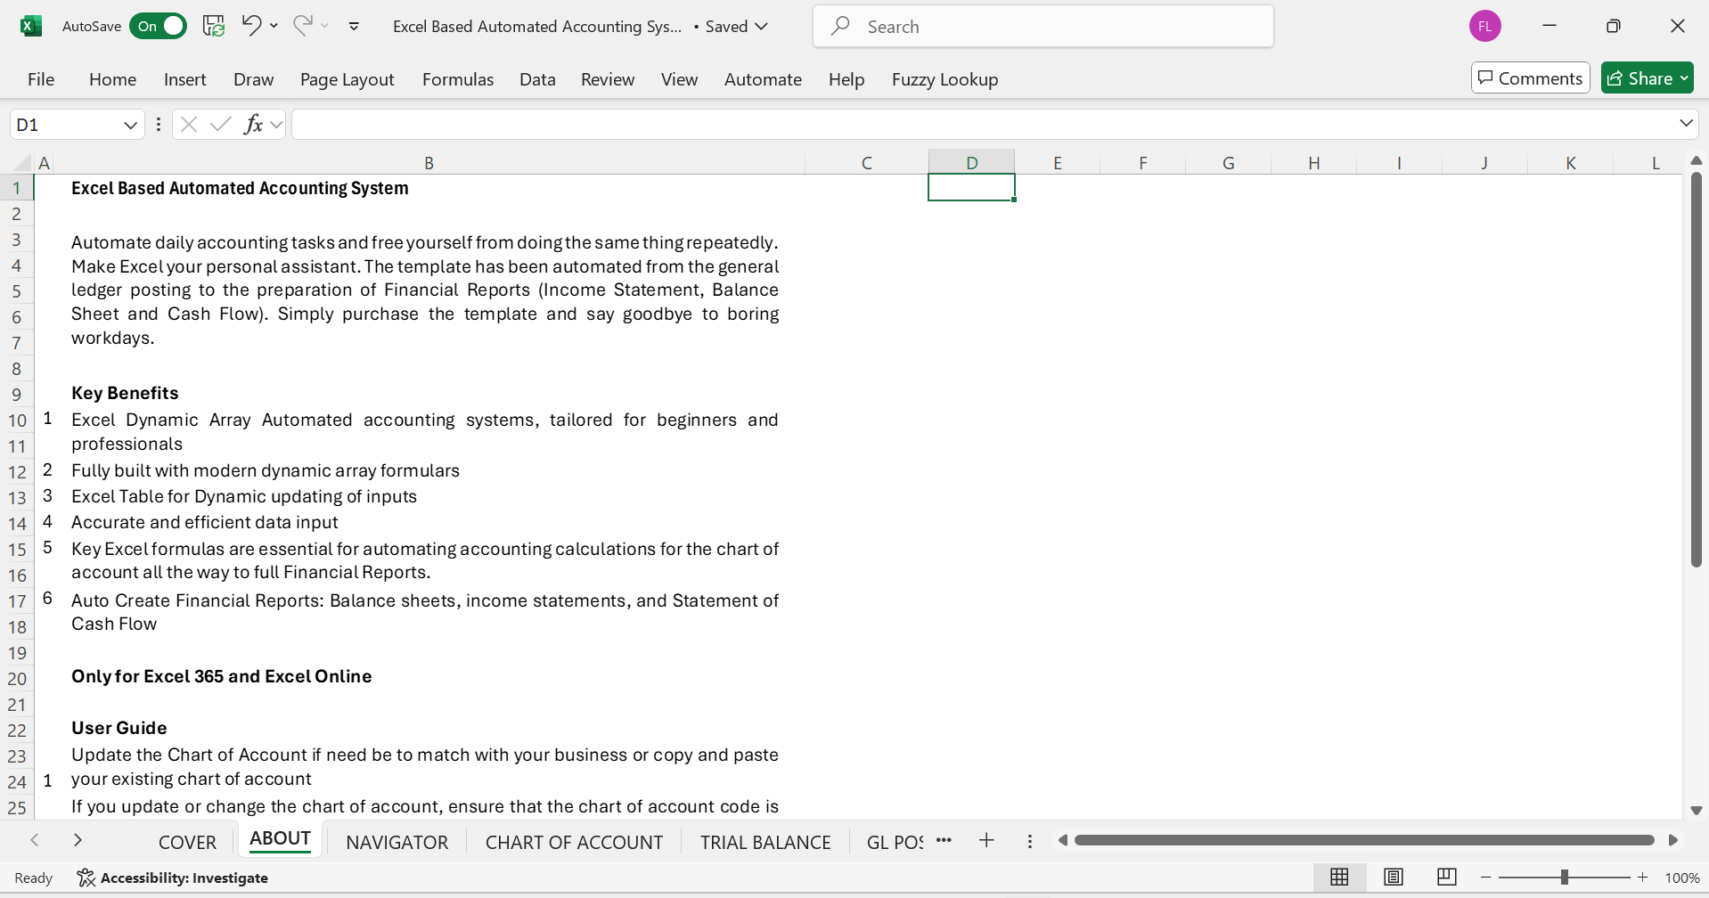Click the Excel app icon in title bar
This screenshot has height=898, width=1709.
point(31,26)
